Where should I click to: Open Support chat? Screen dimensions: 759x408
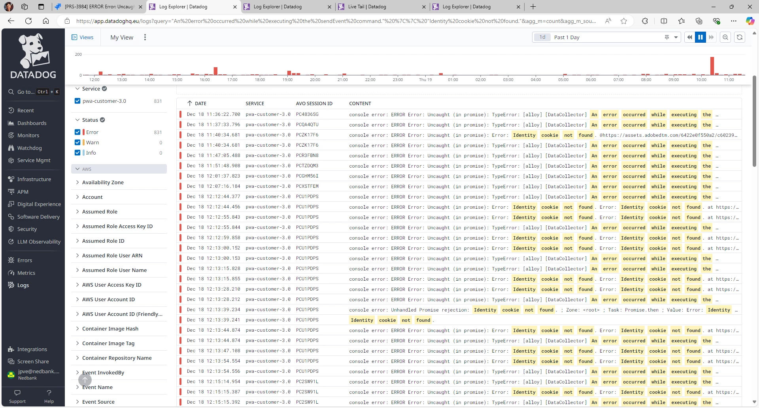click(x=17, y=397)
